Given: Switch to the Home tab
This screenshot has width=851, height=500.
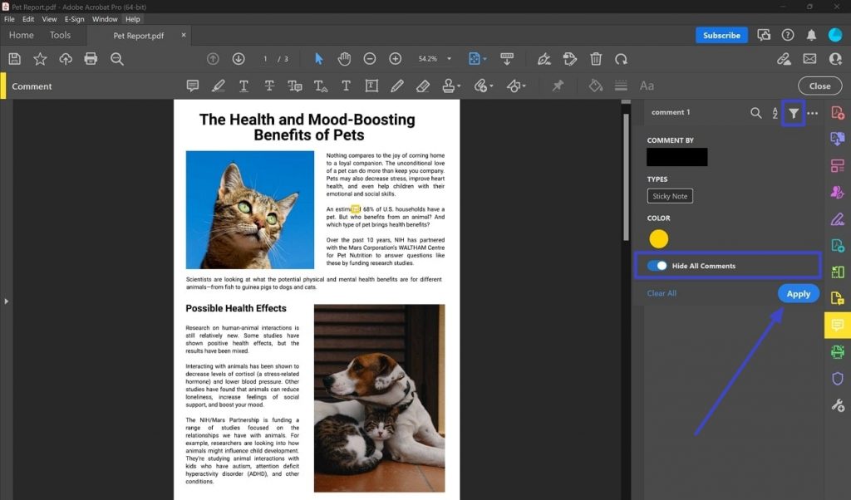Looking at the screenshot, I should click(22, 35).
